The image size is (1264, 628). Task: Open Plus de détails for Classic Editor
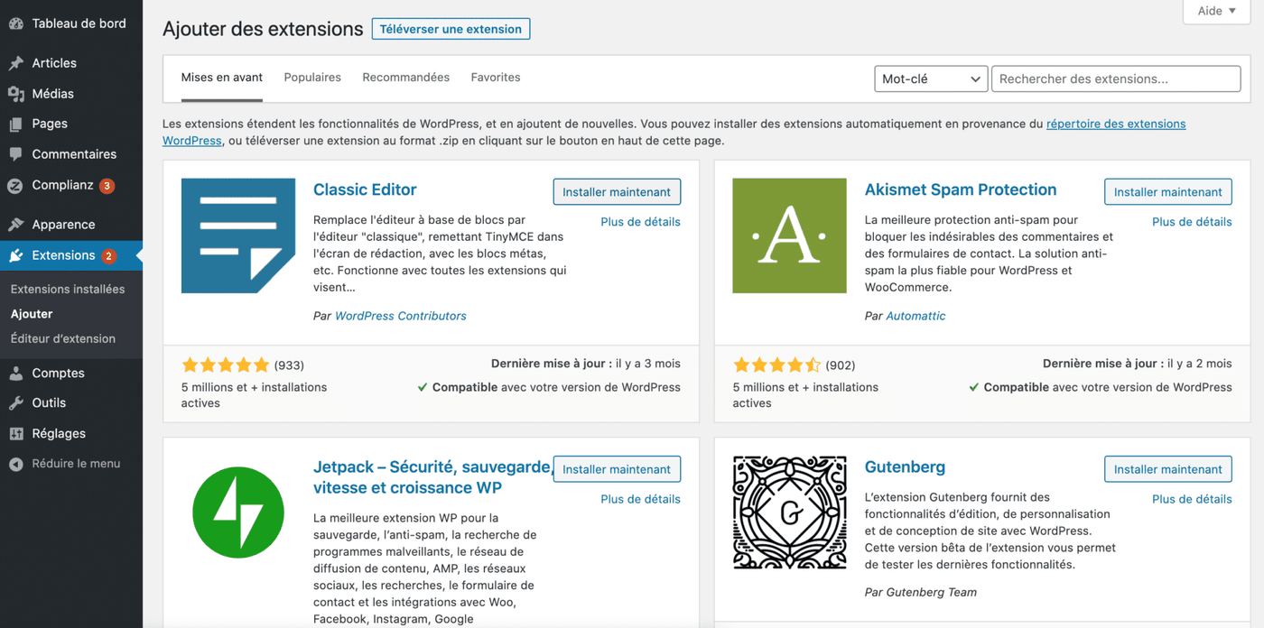(x=640, y=221)
